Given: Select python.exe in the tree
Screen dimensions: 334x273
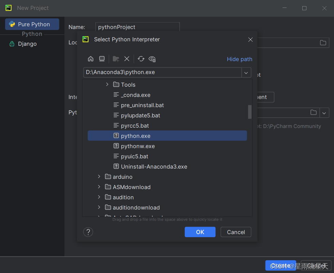Looking at the screenshot, I should click(167, 136).
